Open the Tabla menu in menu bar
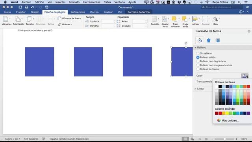The height and width of the screenshot is (142, 252). click(107, 2)
